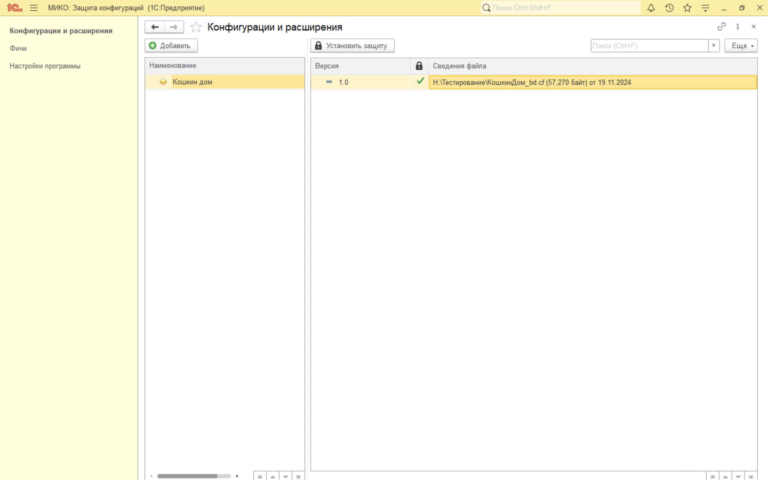Open the three-dot form menu
Screen dimensions: 768x480
coord(738,26)
